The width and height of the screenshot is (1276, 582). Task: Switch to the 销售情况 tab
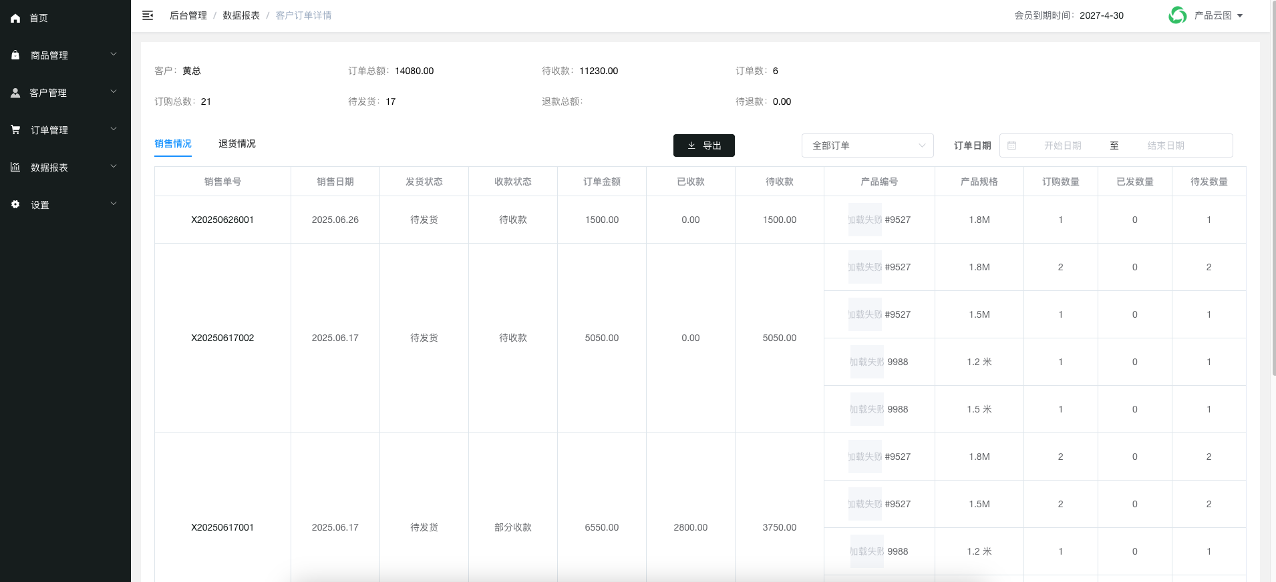click(173, 143)
